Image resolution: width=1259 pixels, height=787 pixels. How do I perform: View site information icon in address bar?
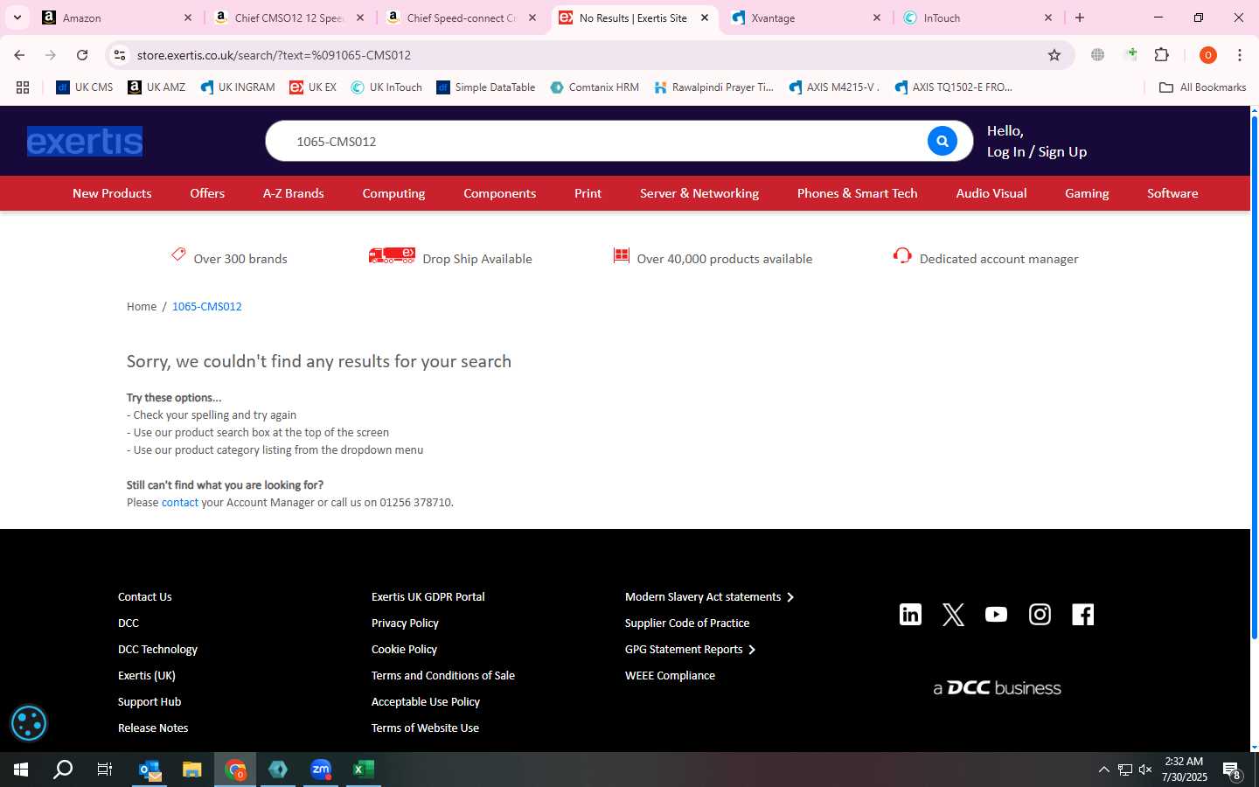120,55
